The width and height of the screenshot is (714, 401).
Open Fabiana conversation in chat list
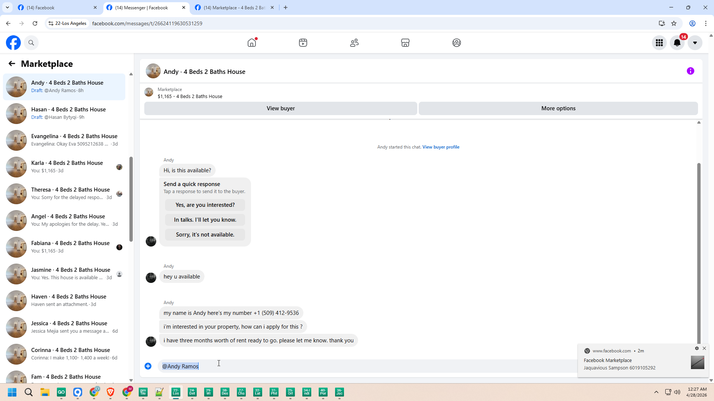pyautogui.click(x=64, y=247)
